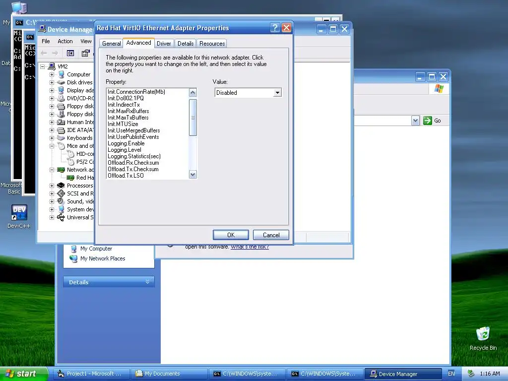
Task: Collapse the Network adapters tree node
Action: (x=52, y=170)
